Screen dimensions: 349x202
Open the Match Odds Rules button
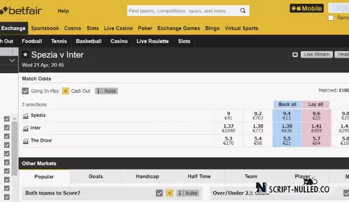pyautogui.click(x=107, y=91)
